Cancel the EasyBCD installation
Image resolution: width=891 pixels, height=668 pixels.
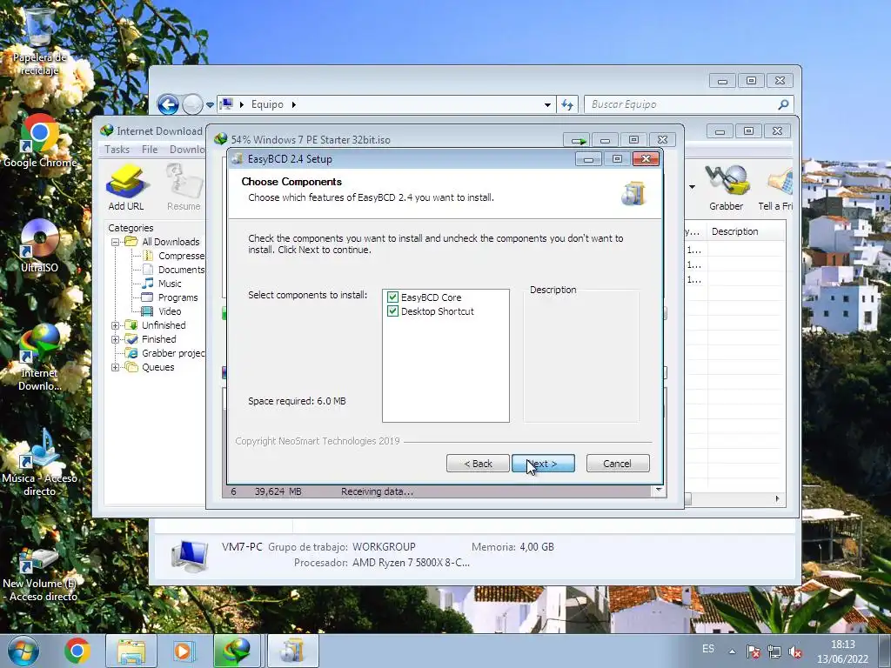(617, 464)
